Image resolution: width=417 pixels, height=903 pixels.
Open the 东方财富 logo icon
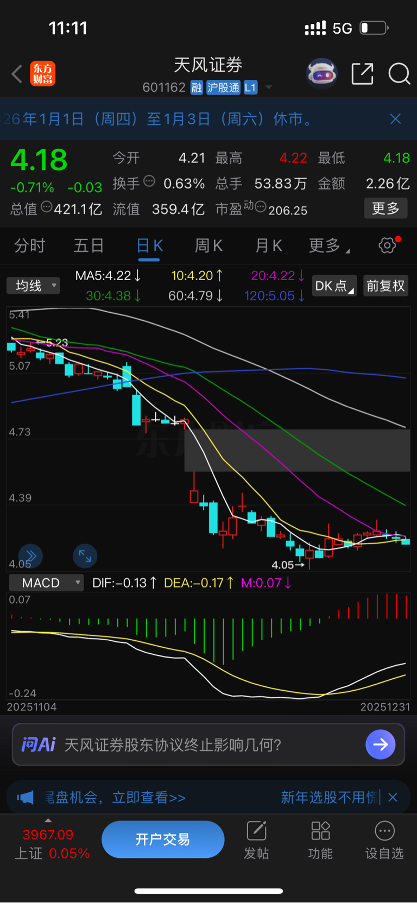(x=43, y=74)
